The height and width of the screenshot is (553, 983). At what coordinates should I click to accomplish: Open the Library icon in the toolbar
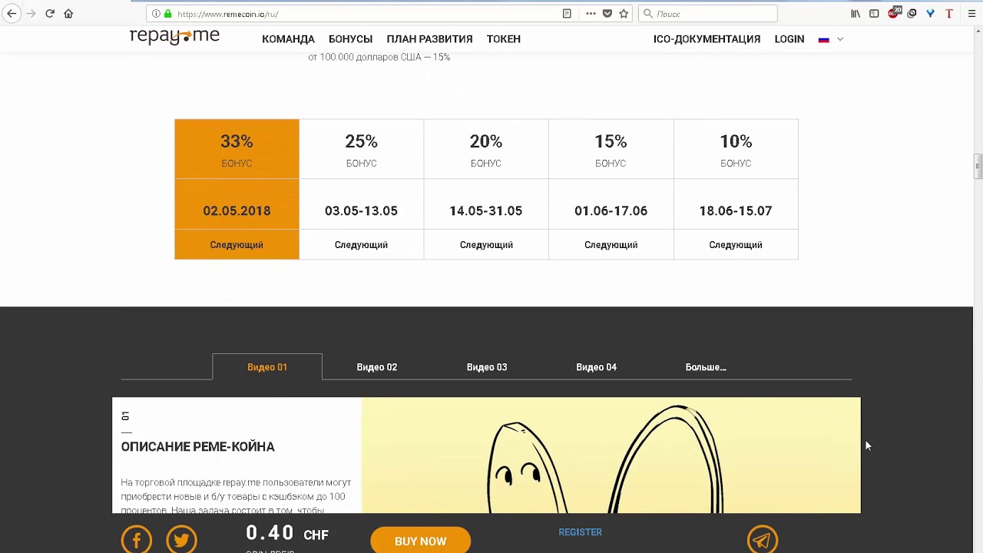856,14
